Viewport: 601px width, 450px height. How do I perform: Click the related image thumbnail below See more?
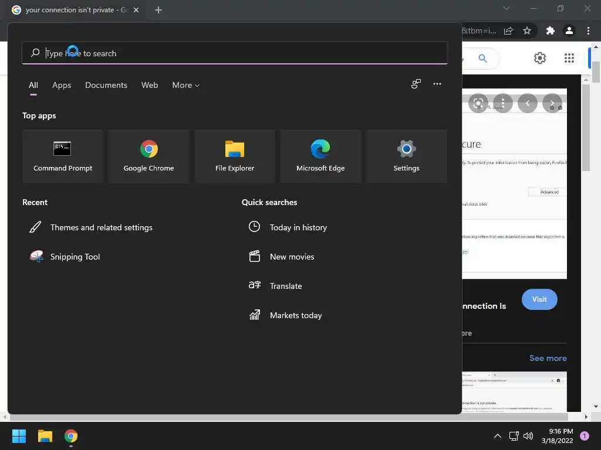[514, 391]
